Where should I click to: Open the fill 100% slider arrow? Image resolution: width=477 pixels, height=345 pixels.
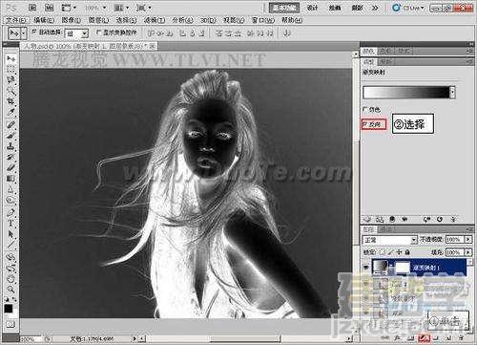(468, 252)
